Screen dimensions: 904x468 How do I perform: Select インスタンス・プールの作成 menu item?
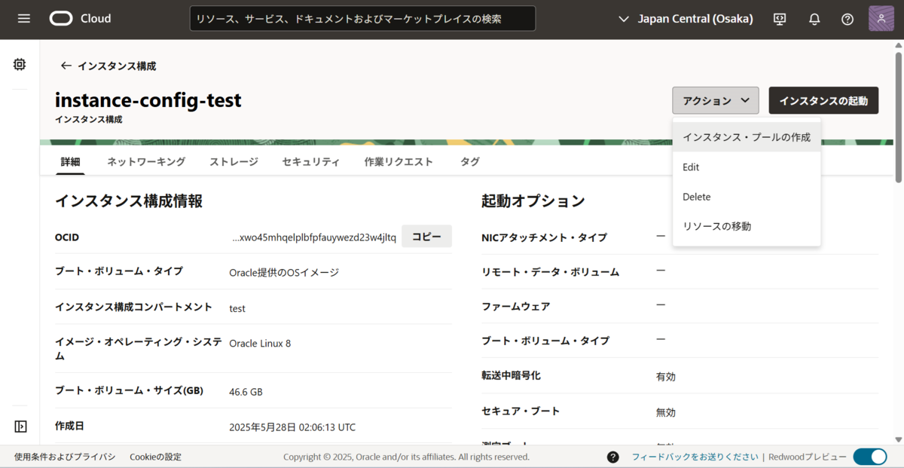(x=747, y=137)
